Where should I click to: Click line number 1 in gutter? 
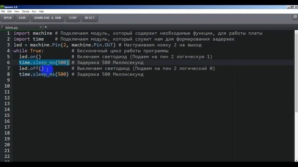point(8,33)
